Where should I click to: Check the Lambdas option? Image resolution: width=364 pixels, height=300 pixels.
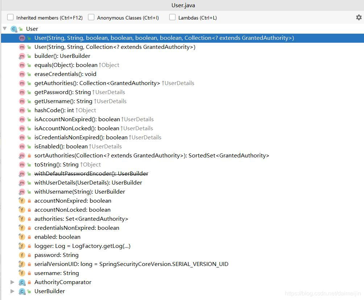[x=172, y=17]
